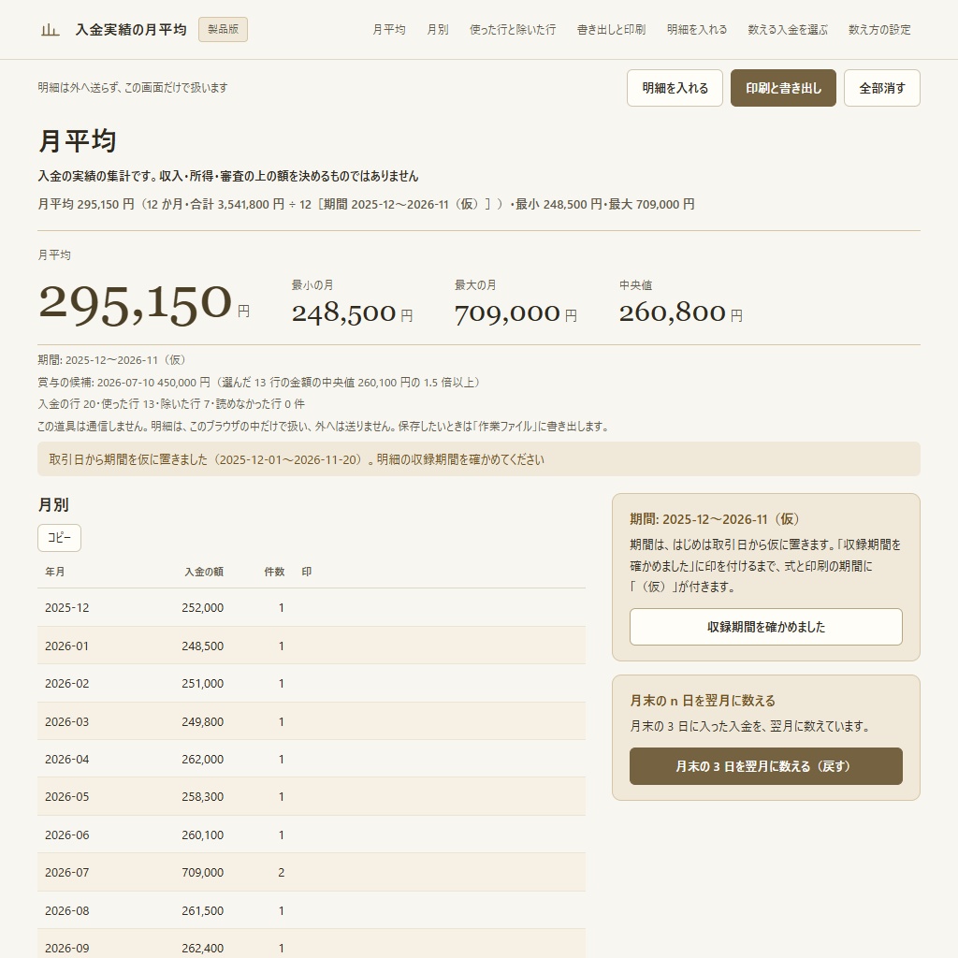Click count 2 in the 2026-07 row
Image resolution: width=958 pixels, height=958 pixels.
(x=281, y=873)
